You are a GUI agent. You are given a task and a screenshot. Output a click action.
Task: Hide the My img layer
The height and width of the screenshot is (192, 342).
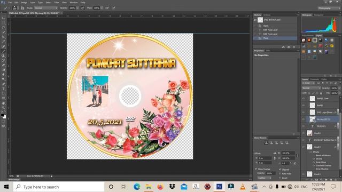coord(304,119)
